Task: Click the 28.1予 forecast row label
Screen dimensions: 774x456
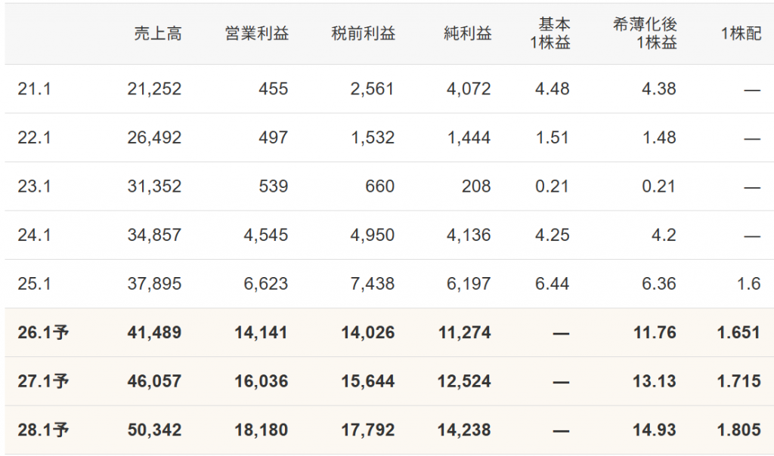Action: (43, 430)
